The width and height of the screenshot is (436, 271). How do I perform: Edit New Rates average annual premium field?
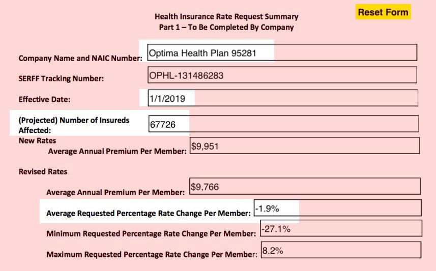[304, 146]
